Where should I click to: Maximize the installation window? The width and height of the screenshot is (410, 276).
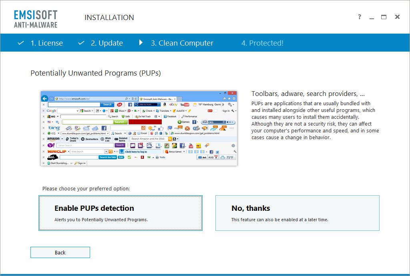coord(384,17)
